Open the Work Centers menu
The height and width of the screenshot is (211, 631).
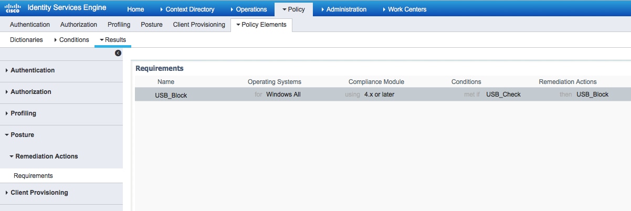pyautogui.click(x=404, y=9)
